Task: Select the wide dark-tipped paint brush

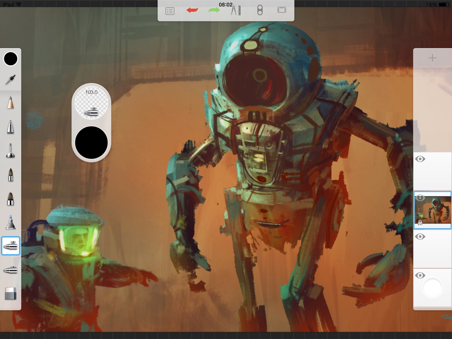Action: point(10,199)
